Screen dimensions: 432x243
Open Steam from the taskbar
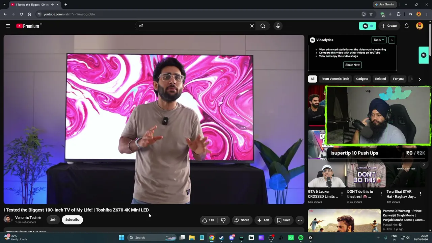click(x=221, y=238)
